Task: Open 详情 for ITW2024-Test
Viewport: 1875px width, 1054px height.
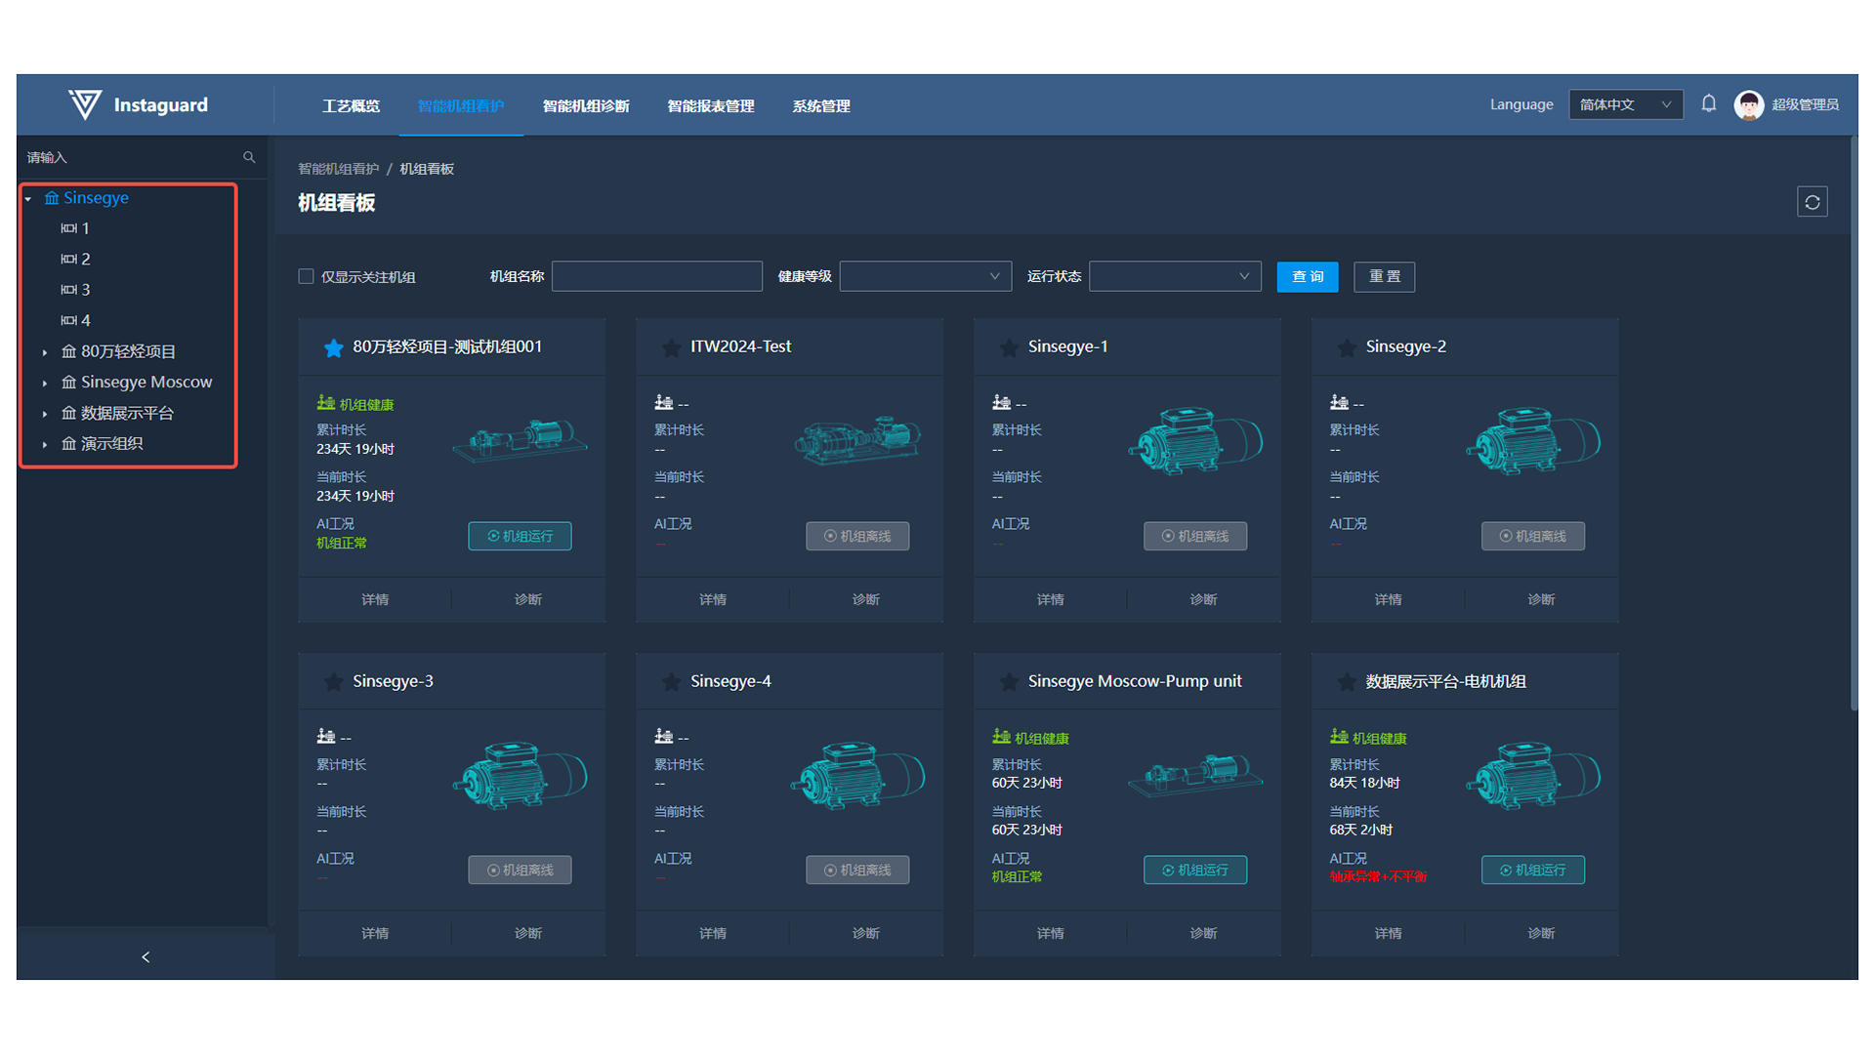Action: coord(713,599)
